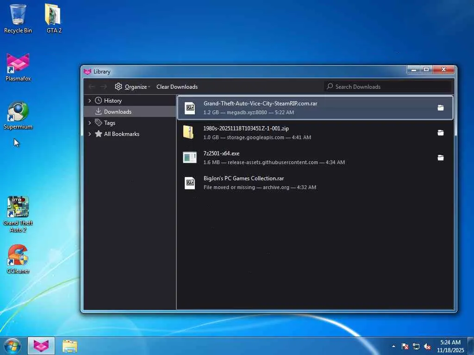The image size is (474, 355).
Task: Show hidden tray icons arrow
Action: point(393,346)
